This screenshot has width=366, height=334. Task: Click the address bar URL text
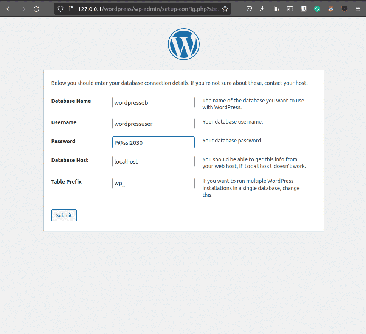(x=149, y=9)
